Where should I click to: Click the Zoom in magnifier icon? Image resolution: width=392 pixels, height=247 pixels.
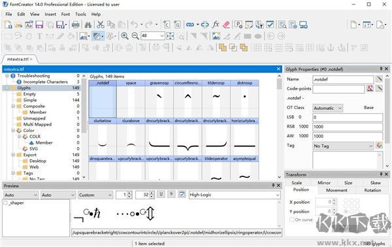click(x=125, y=36)
